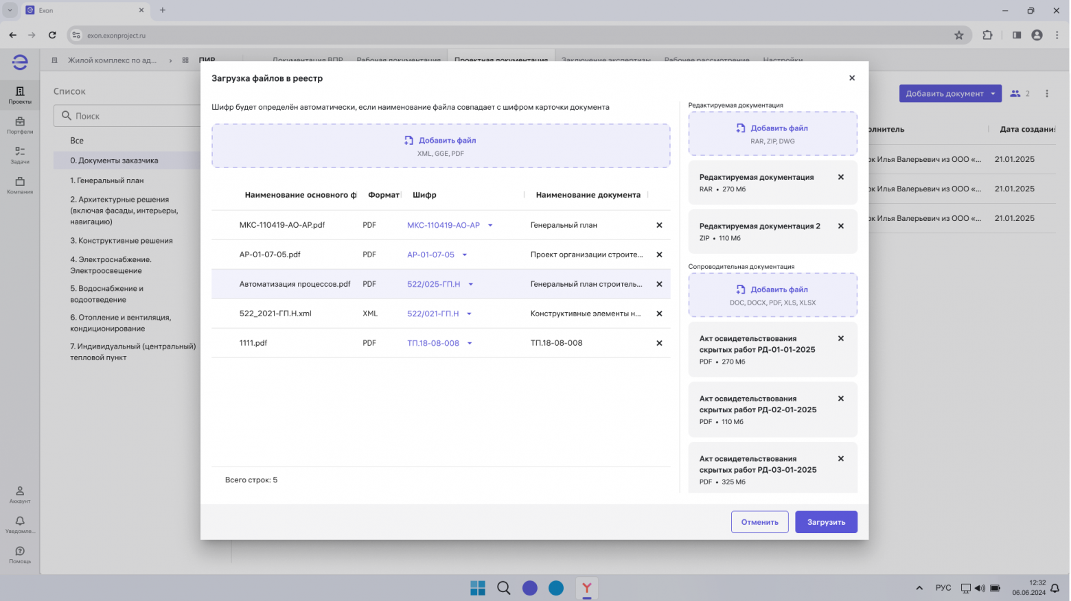Open Windows Start menu
1071x601 pixels.
tap(478, 588)
